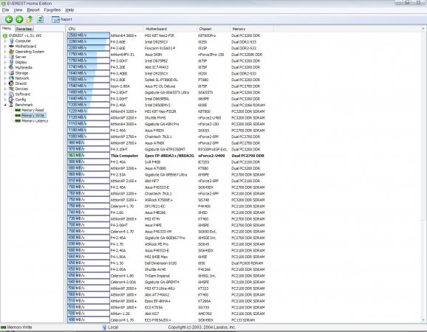
Task: Click the green Back arrow toolbar icon
Action: click(x=9, y=19)
